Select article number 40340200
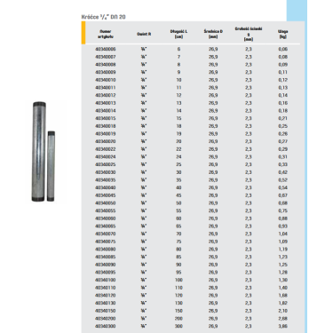Screen dimensions: 333x333 pos(106,319)
